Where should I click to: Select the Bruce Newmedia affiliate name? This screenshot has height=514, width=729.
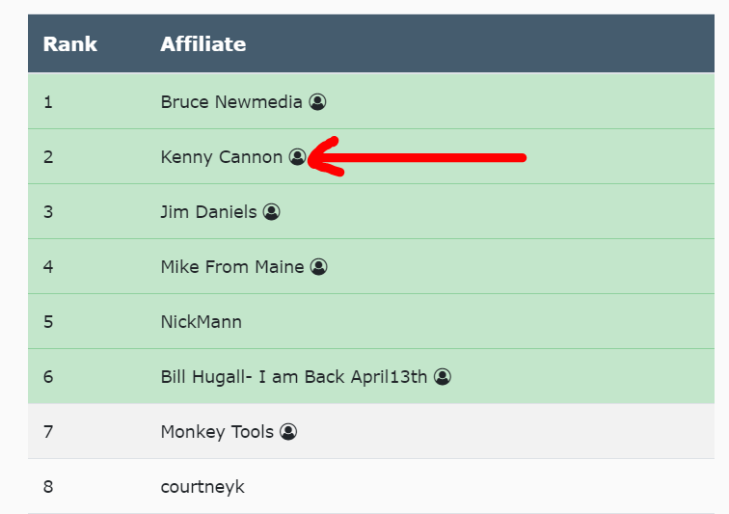(x=231, y=101)
